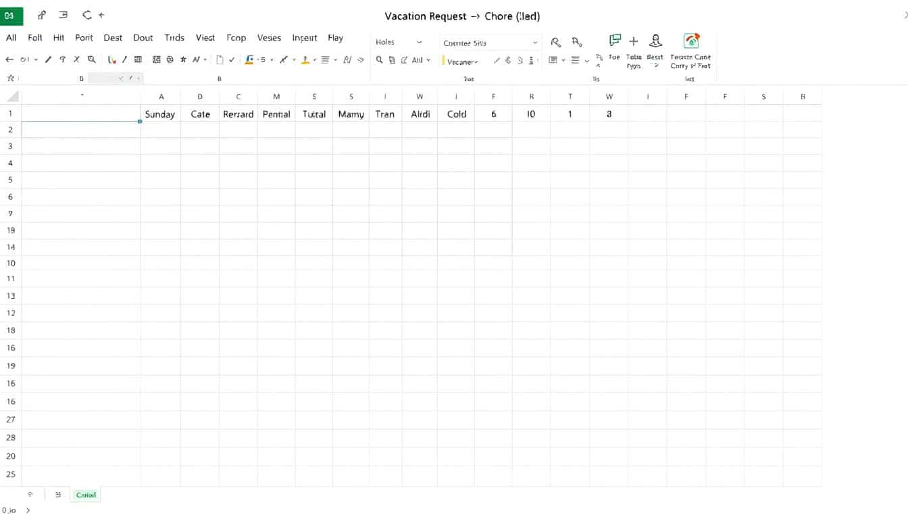Click the Cate header cell
This screenshot has width=908, height=519.
click(x=200, y=114)
